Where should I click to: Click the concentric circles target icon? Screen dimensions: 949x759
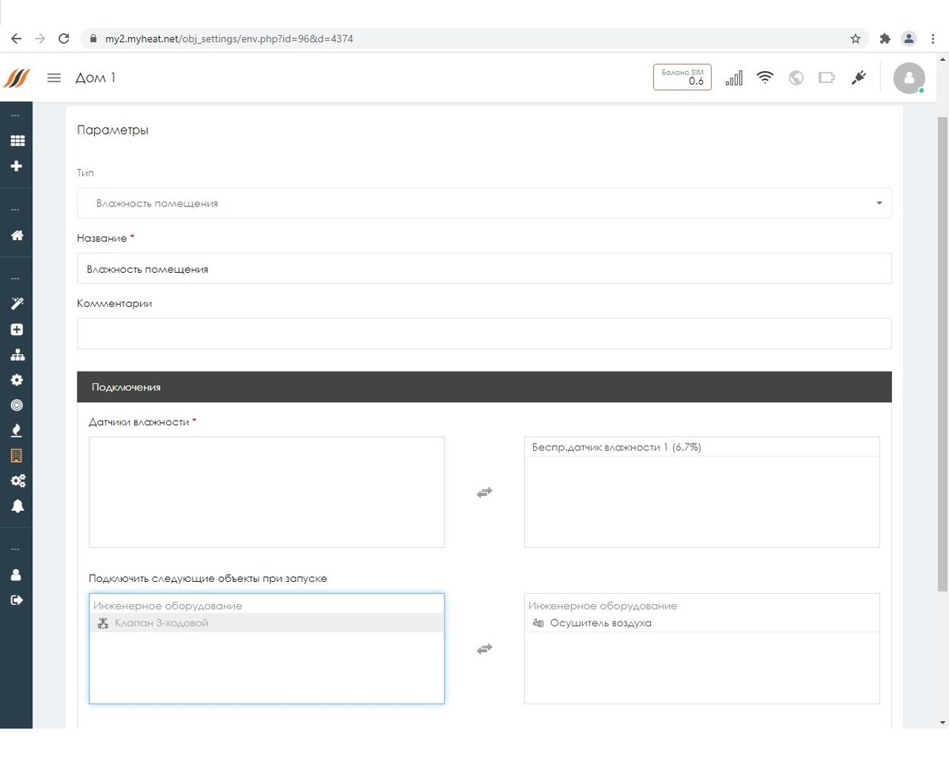(17, 405)
